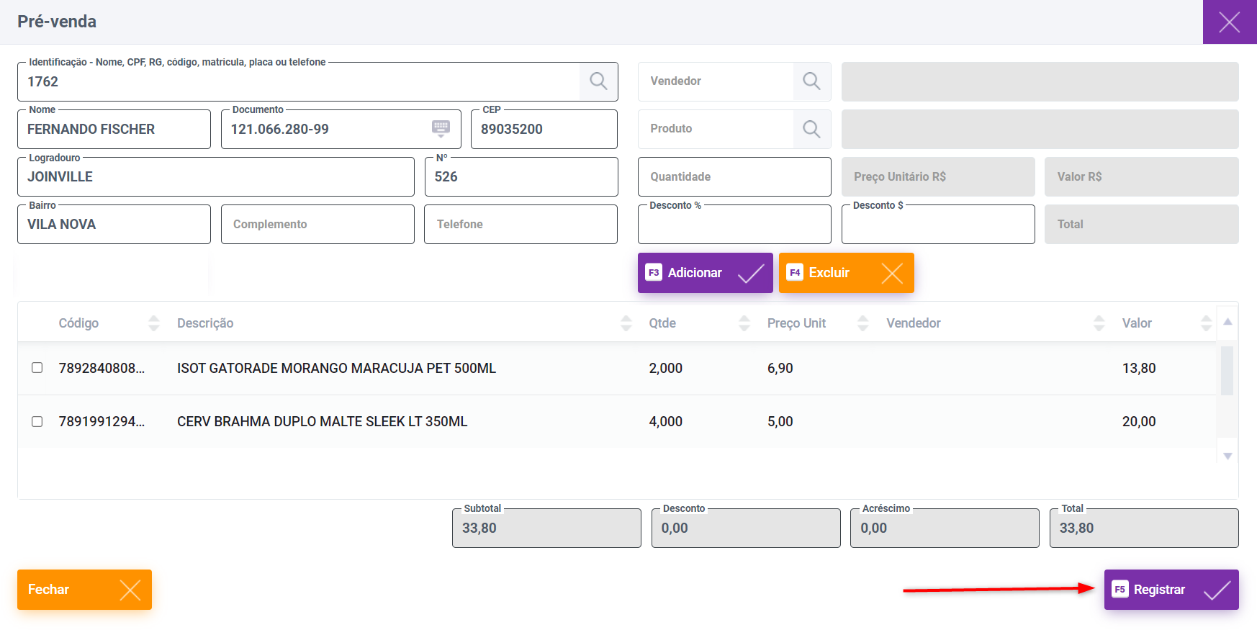The width and height of the screenshot is (1257, 630).
Task: Click the orange Fechar button
Action: click(84, 590)
